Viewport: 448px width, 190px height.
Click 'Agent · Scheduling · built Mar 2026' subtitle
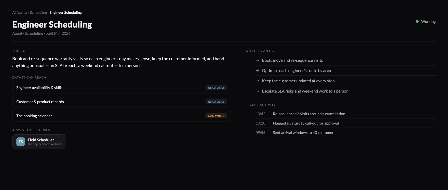41,33
